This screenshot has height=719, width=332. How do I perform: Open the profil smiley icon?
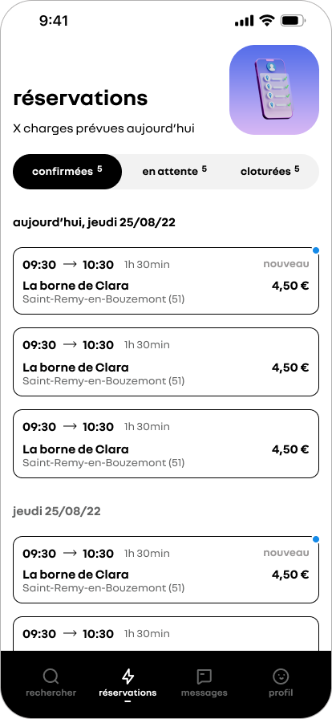pyautogui.click(x=281, y=676)
